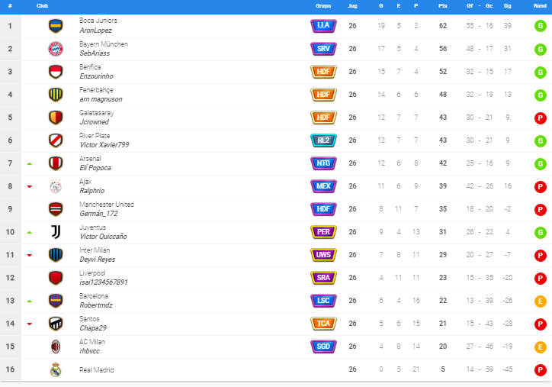Click the Boca Juniors club crest
The width and height of the screenshot is (552, 387).
coord(56,26)
